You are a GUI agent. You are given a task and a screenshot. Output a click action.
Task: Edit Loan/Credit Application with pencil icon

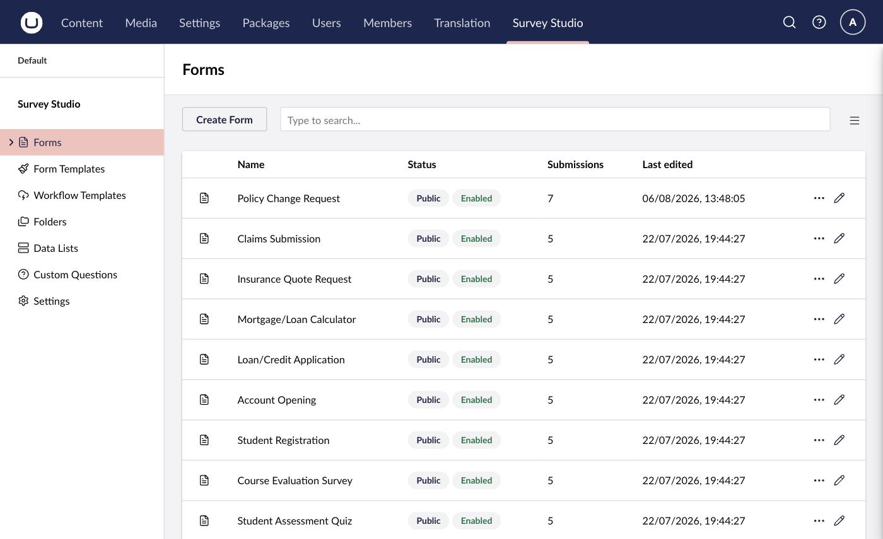839,360
